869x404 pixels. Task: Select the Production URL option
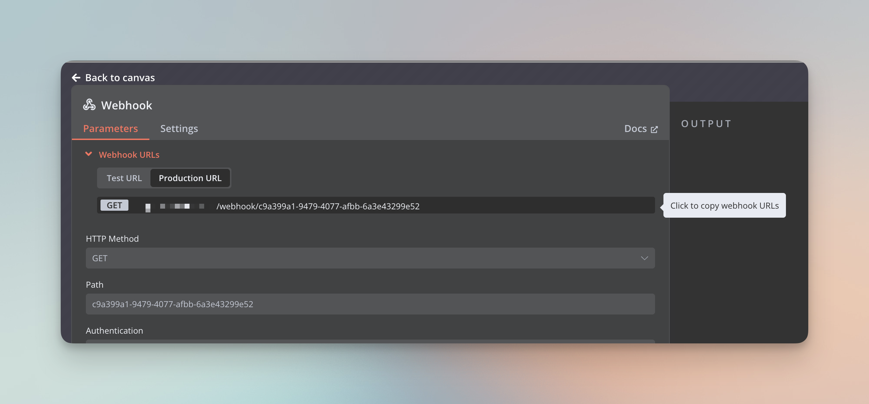pyautogui.click(x=190, y=178)
